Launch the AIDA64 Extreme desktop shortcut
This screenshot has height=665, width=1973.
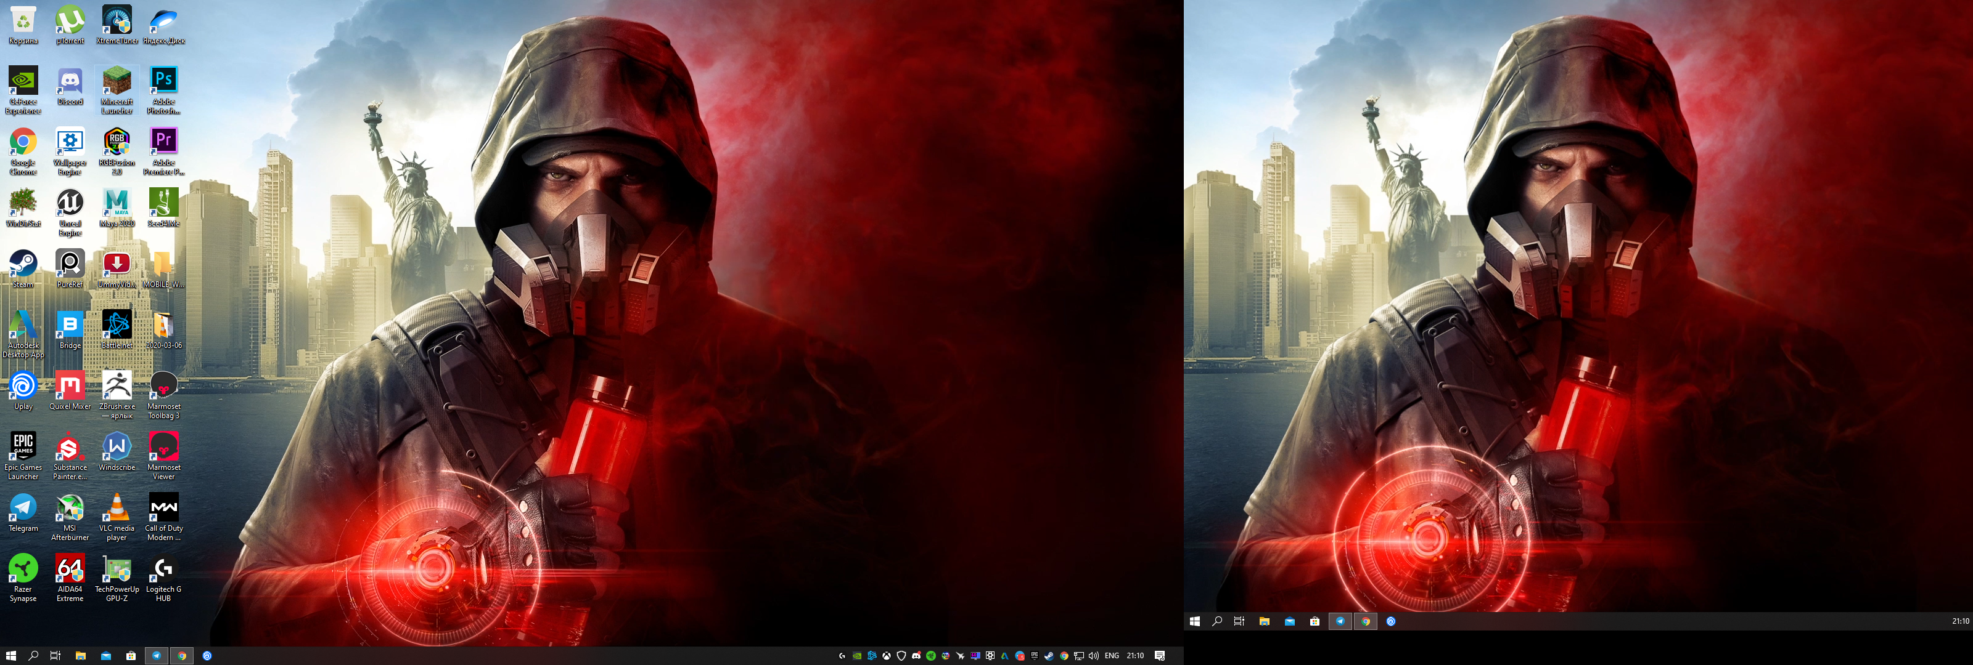click(70, 578)
